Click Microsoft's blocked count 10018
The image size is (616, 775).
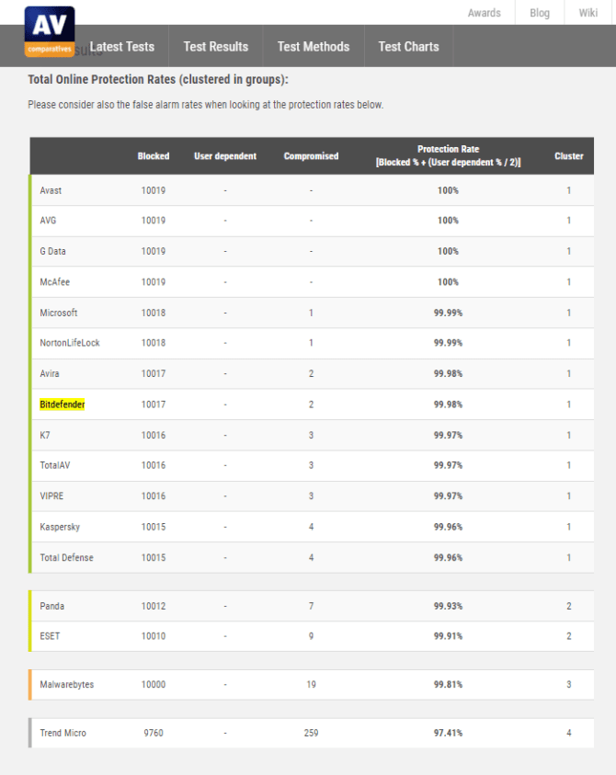pos(154,313)
